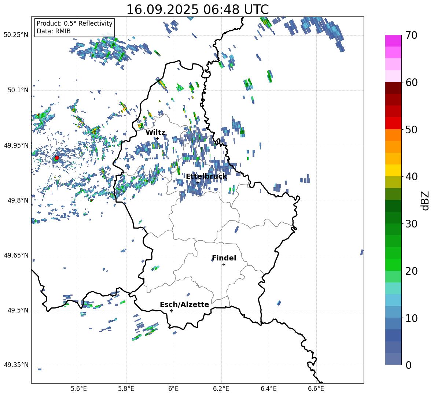Click the 6.2°E longitude label
Screen dimensions: 434x396
221,389
